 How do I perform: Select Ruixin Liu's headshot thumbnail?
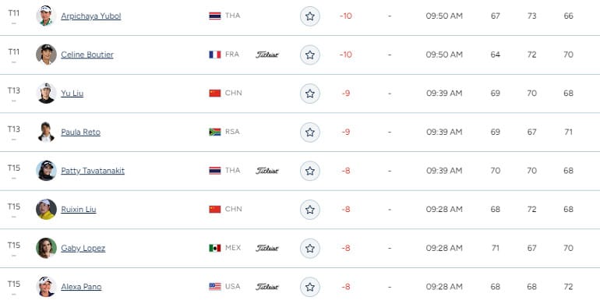(46, 209)
